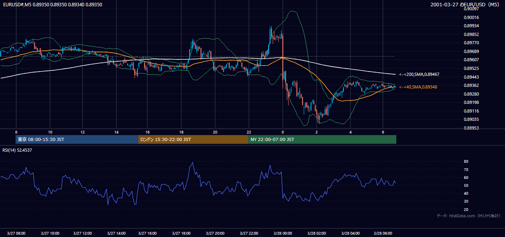The width and height of the screenshot is (505, 237).
Task: Click RSI scale value 40
Action: [466, 193]
